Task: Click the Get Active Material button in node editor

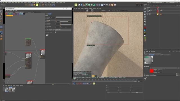Action: (x=9, y=12)
